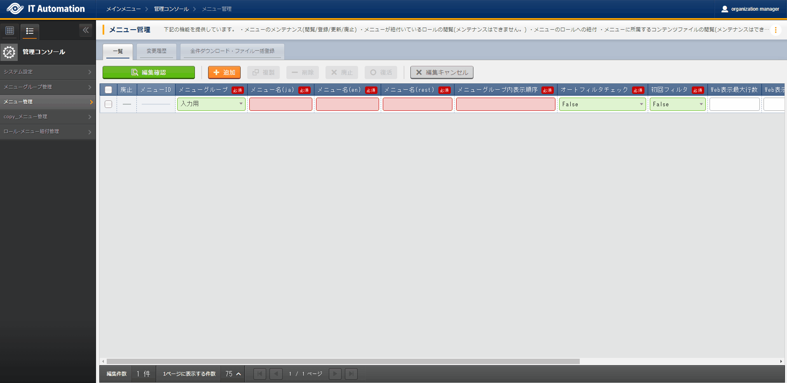This screenshot has width=787, height=383.
Task: Focus the メニューグループ内表示順序 input field
Action: pos(506,104)
